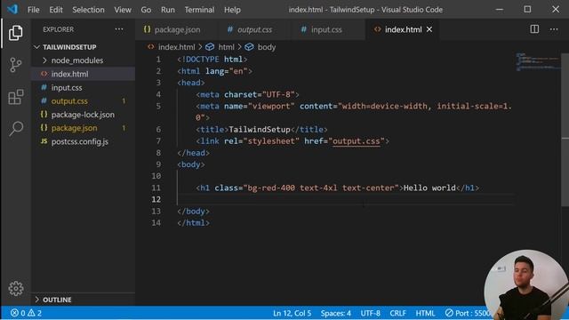Click the Hello world text on line 11
569x320 pixels.
(x=429, y=188)
